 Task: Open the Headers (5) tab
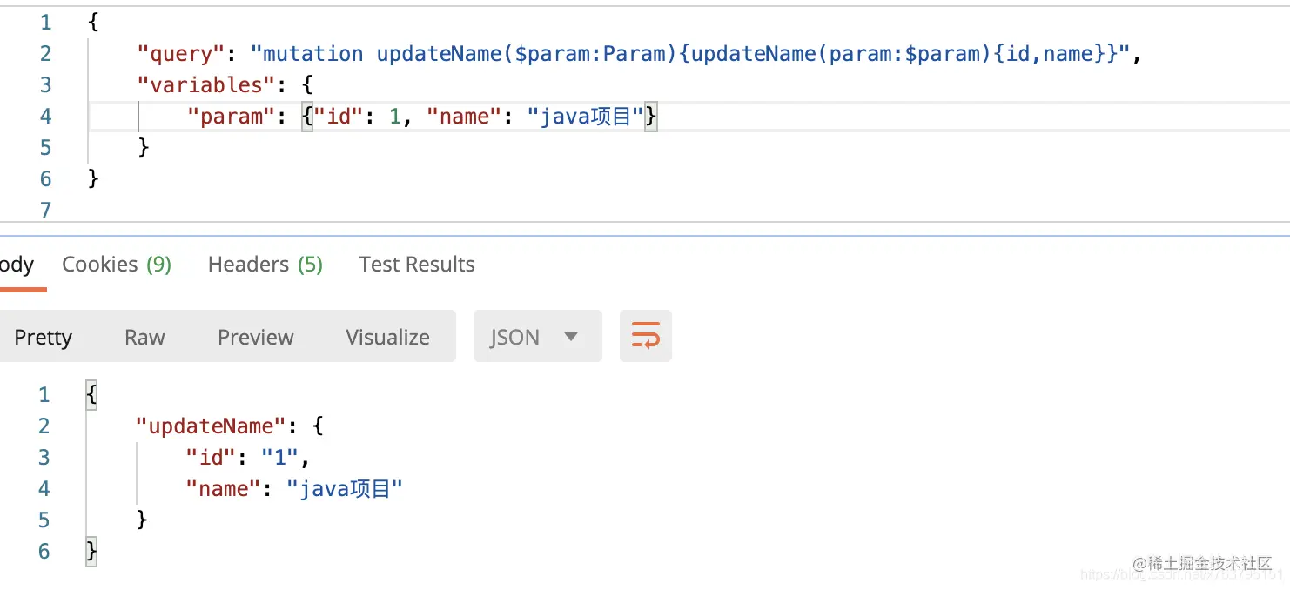click(265, 265)
